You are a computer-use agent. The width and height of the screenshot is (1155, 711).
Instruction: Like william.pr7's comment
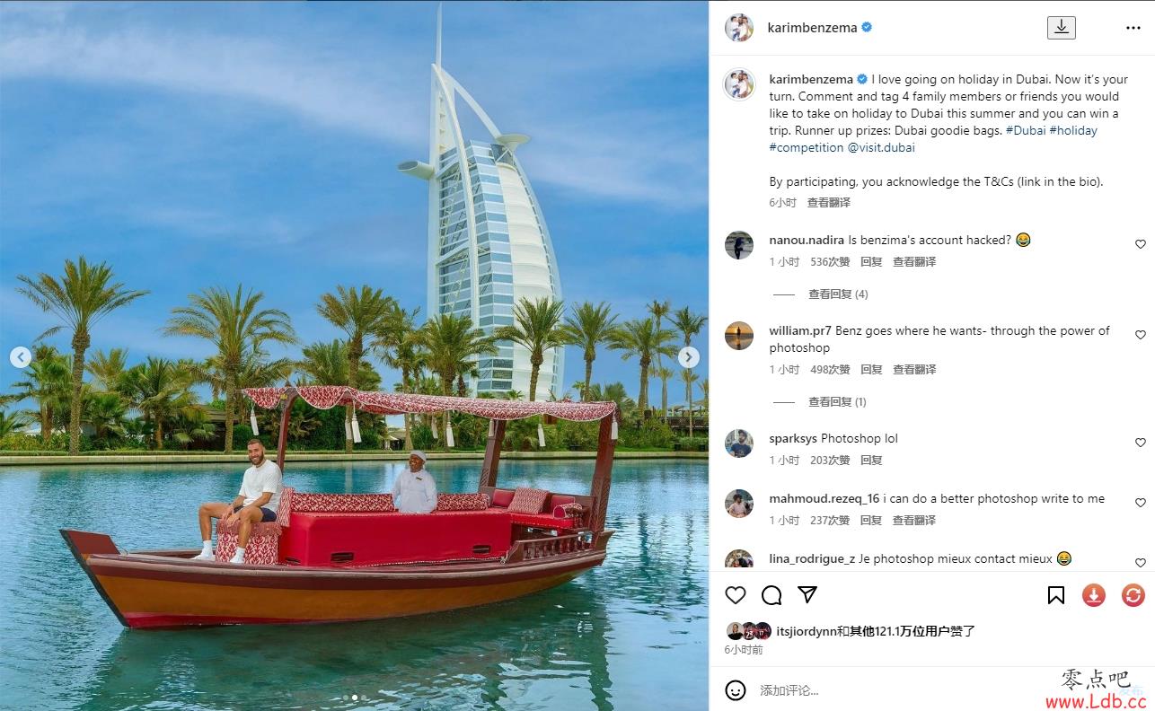(1141, 335)
